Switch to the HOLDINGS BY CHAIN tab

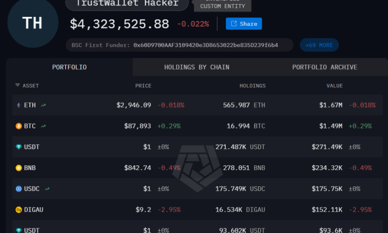pyautogui.click(x=197, y=67)
